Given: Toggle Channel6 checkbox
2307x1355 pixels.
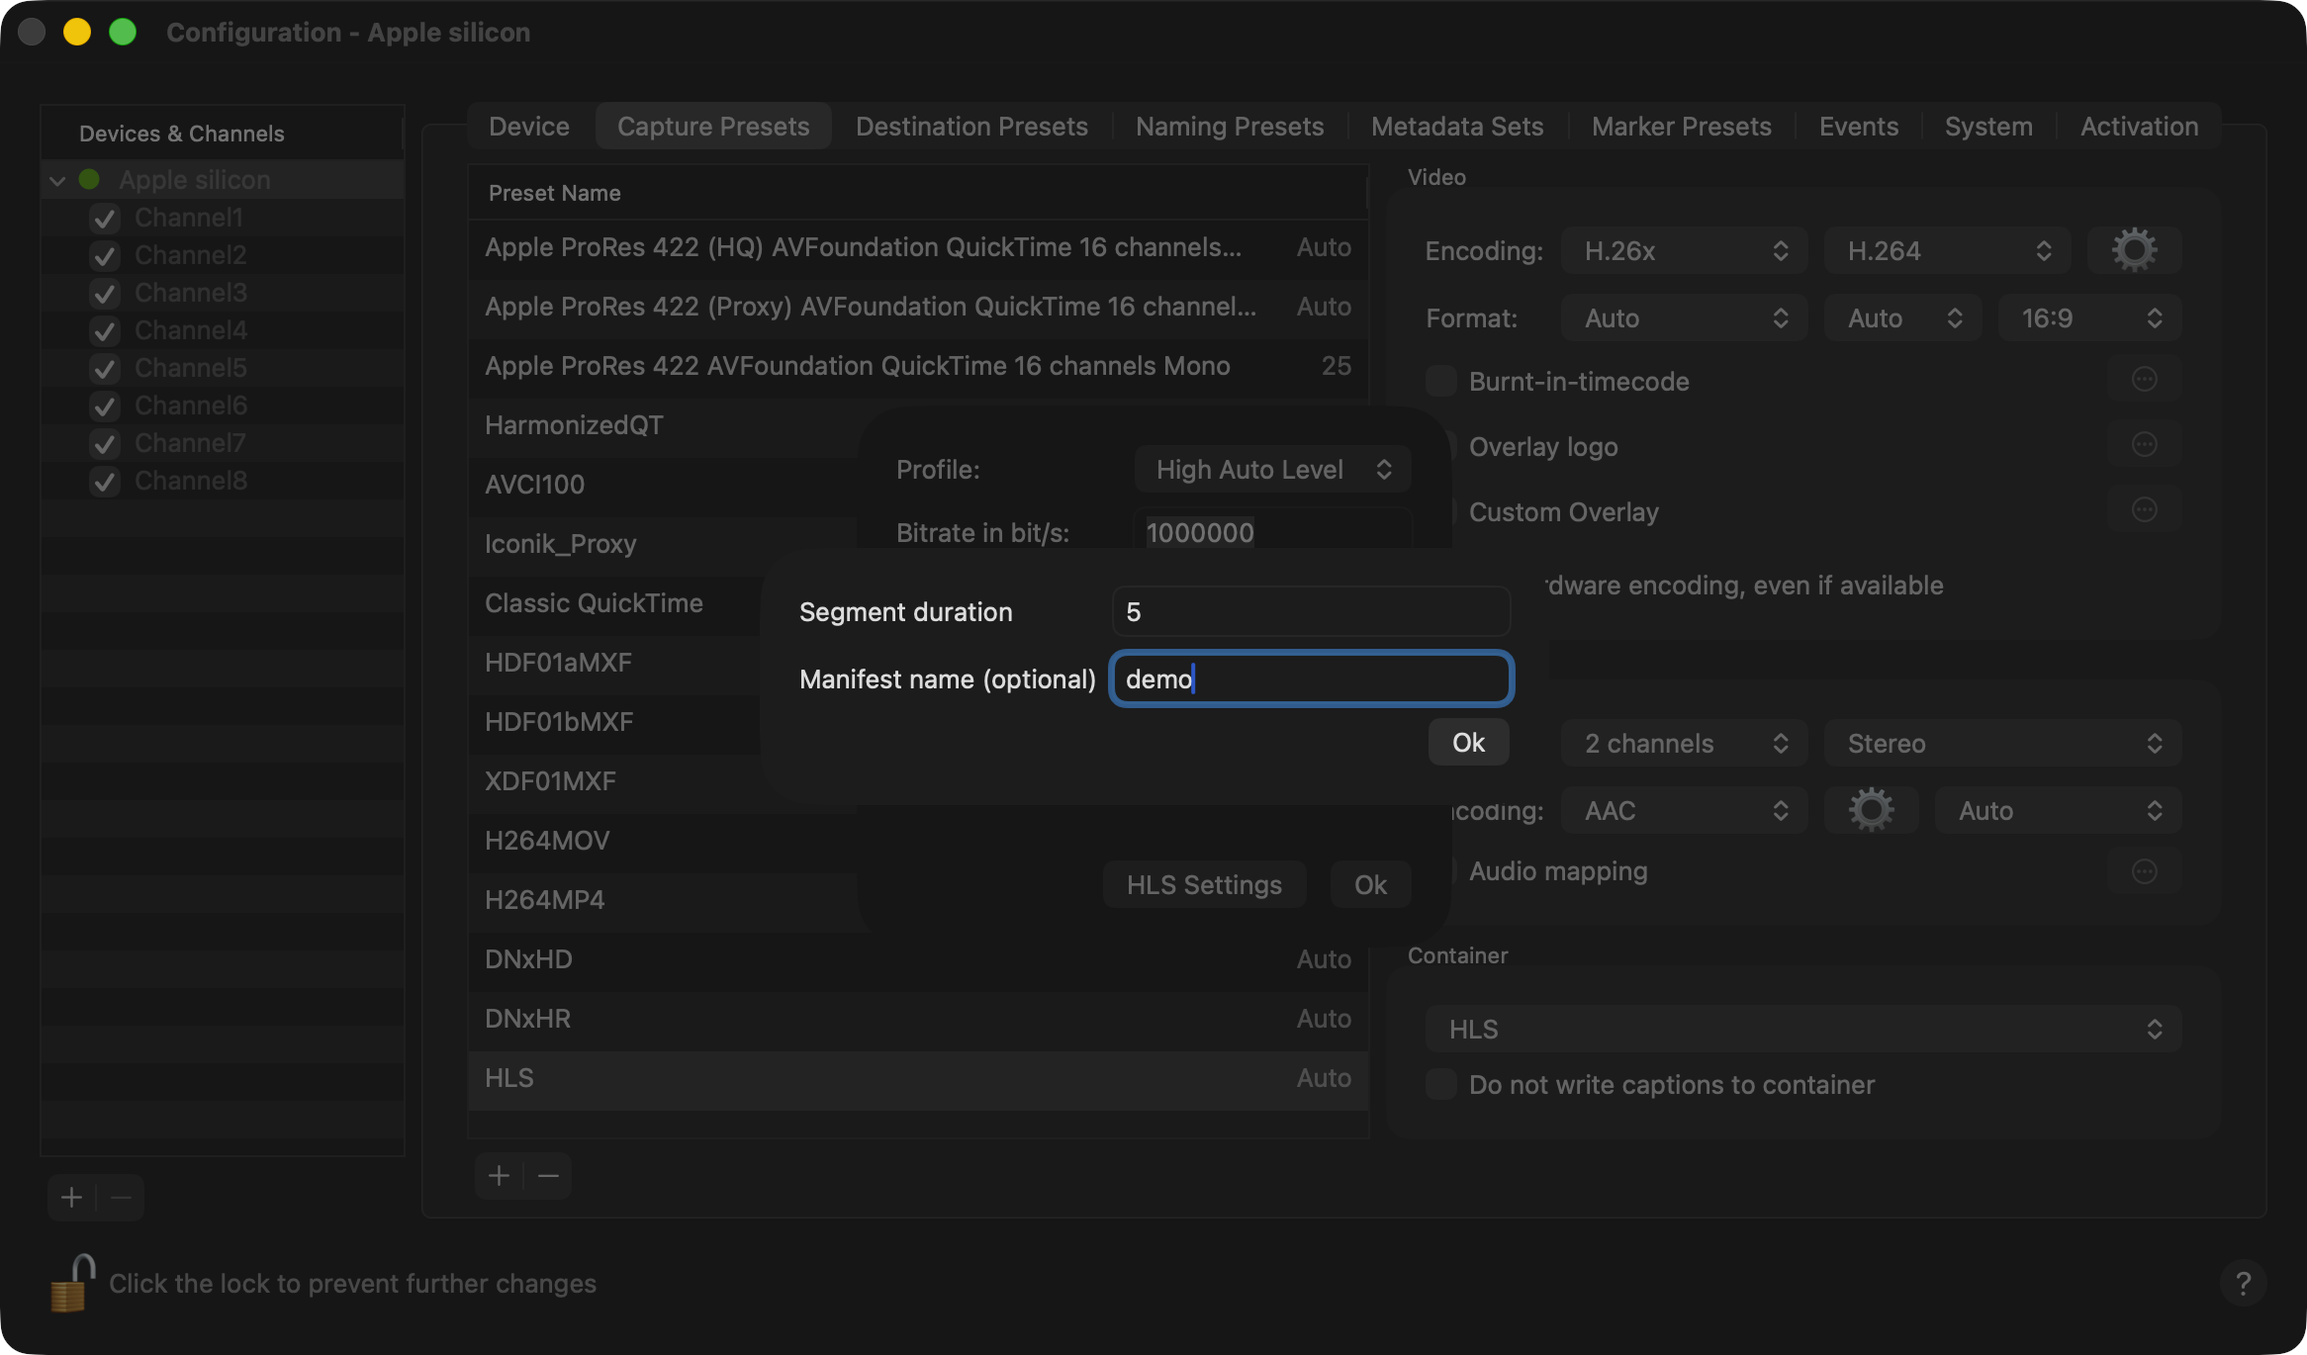Looking at the screenshot, I should [104, 406].
